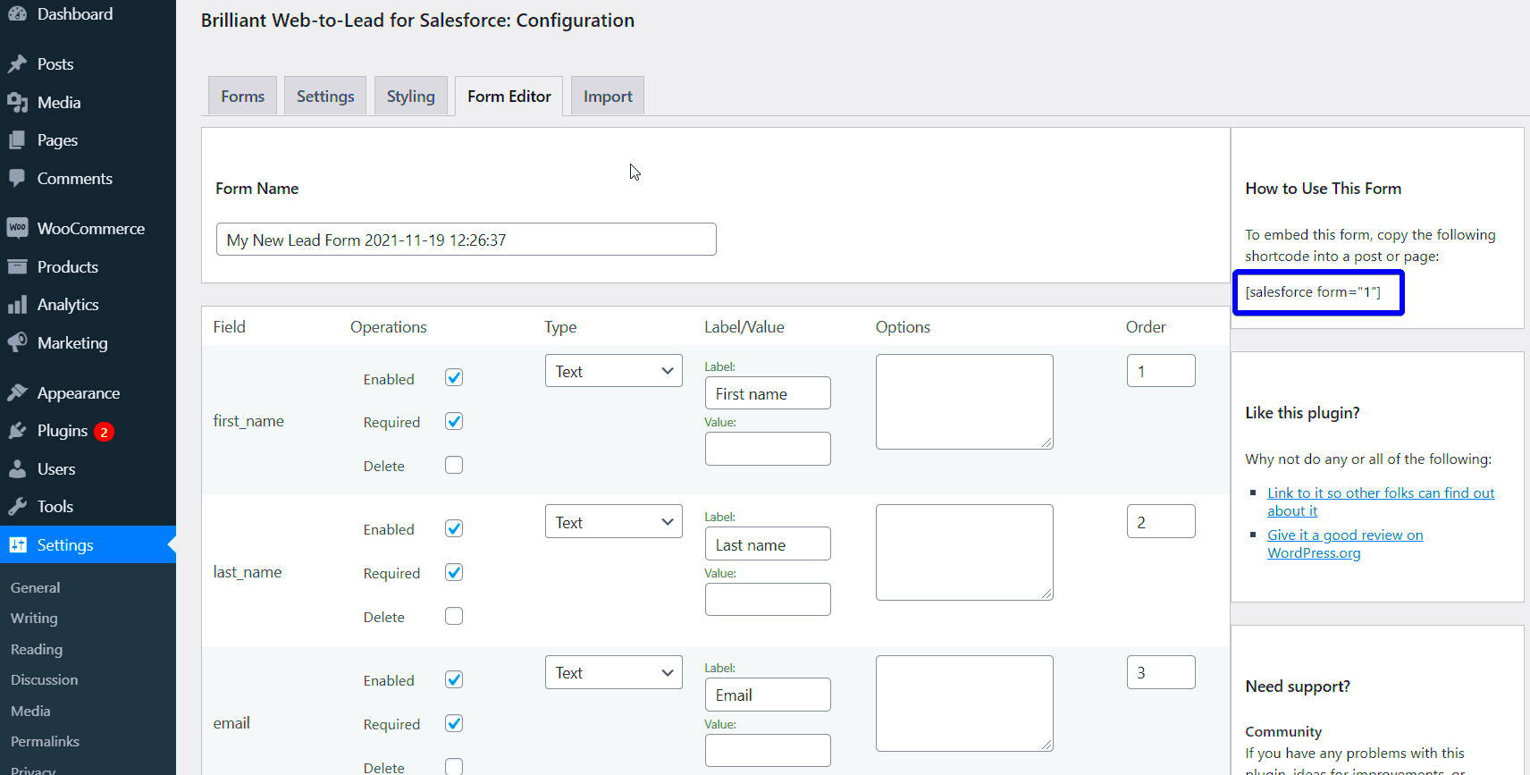The width and height of the screenshot is (1530, 775).
Task: Click the Appearance menu label
Action: click(79, 393)
